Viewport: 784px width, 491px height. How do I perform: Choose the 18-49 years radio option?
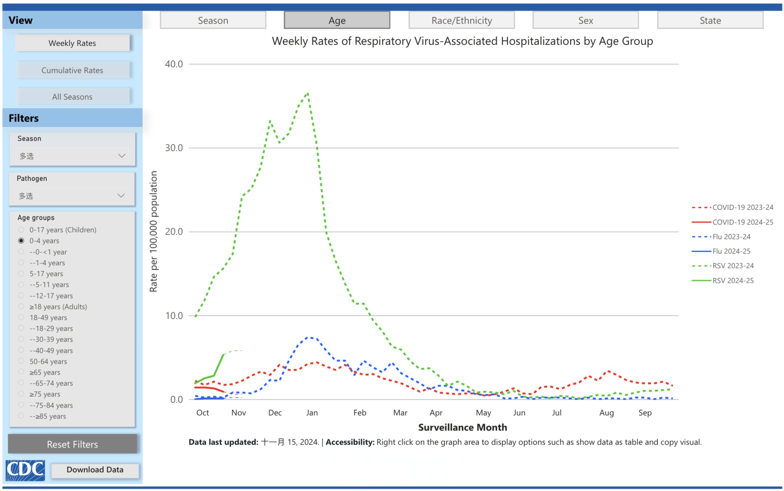(21, 317)
